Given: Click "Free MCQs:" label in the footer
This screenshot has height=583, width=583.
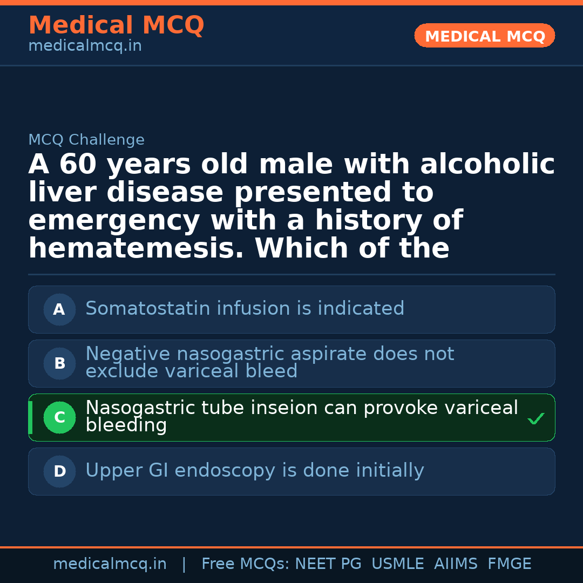Looking at the screenshot, I should [246, 564].
